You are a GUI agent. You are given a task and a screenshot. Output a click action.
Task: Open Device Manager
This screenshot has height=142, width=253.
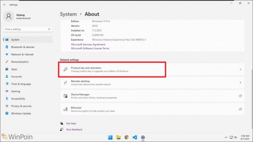[152, 96]
